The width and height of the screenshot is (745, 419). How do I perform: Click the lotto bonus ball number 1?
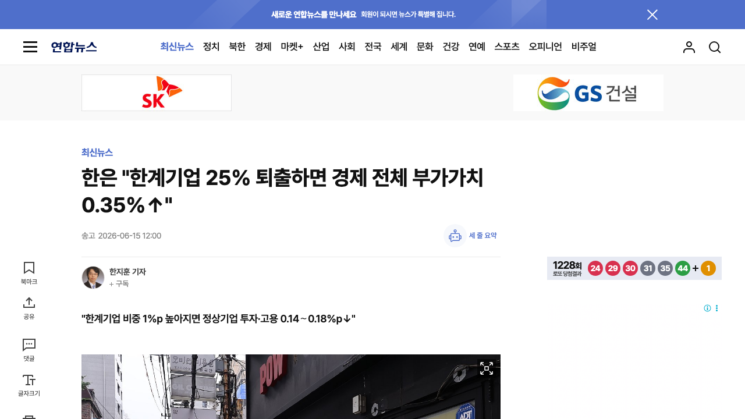click(x=708, y=268)
